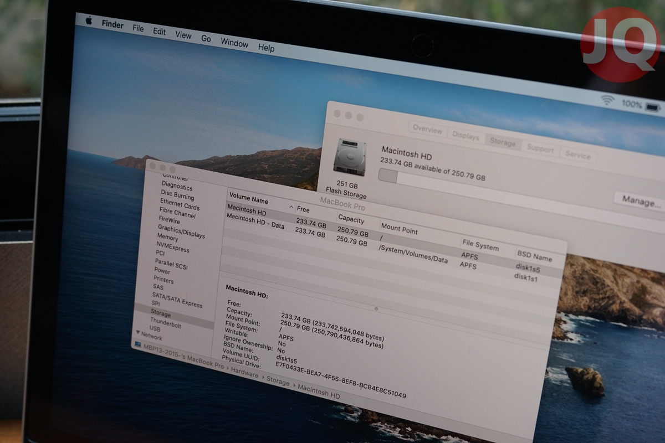Open the Go menu

point(206,39)
